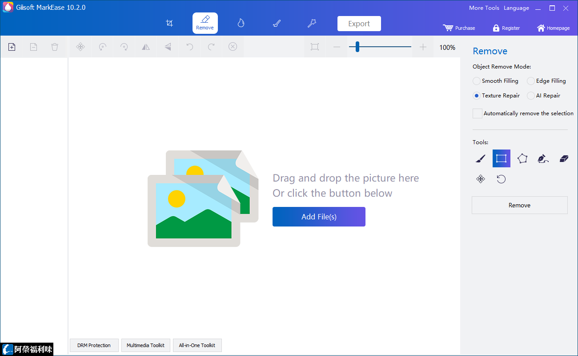Select the eraser tool in Tools
The width and height of the screenshot is (578, 356).
[564, 158]
